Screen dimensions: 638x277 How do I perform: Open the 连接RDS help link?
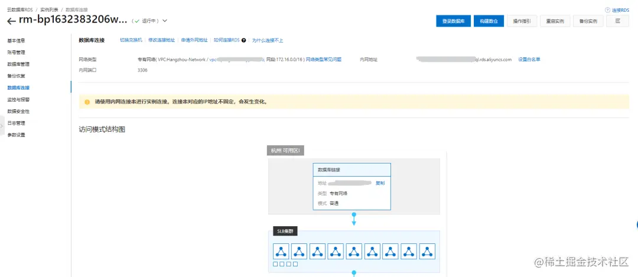tap(619, 10)
